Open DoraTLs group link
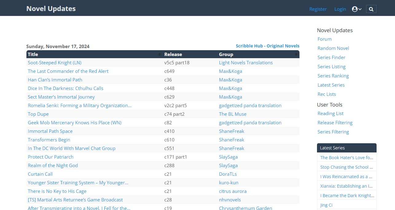The width and height of the screenshot is (395, 210). tap(228, 174)
